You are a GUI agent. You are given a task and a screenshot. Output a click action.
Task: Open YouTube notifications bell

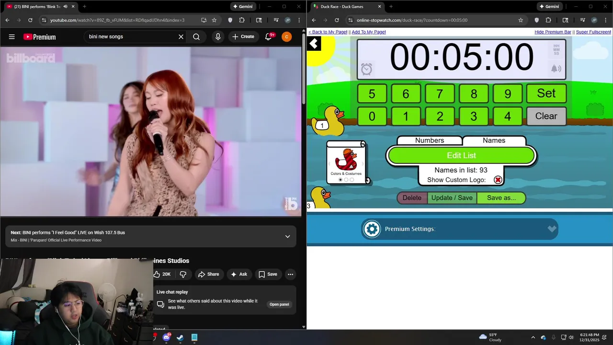coord(269,36)
